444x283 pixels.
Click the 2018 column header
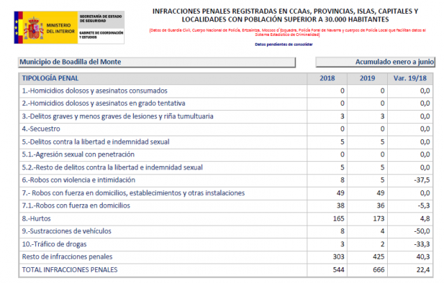click(x=327, y=78)
